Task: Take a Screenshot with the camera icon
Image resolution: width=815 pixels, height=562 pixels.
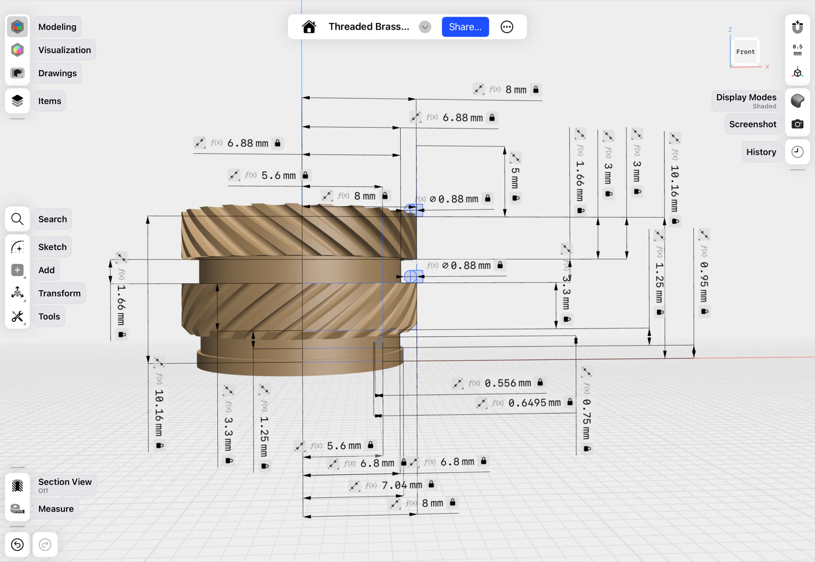Action: (x=797, y=124)
